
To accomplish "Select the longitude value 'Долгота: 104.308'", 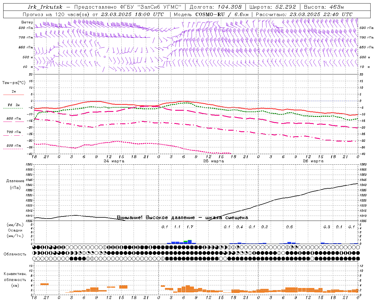I will (216, 7).
